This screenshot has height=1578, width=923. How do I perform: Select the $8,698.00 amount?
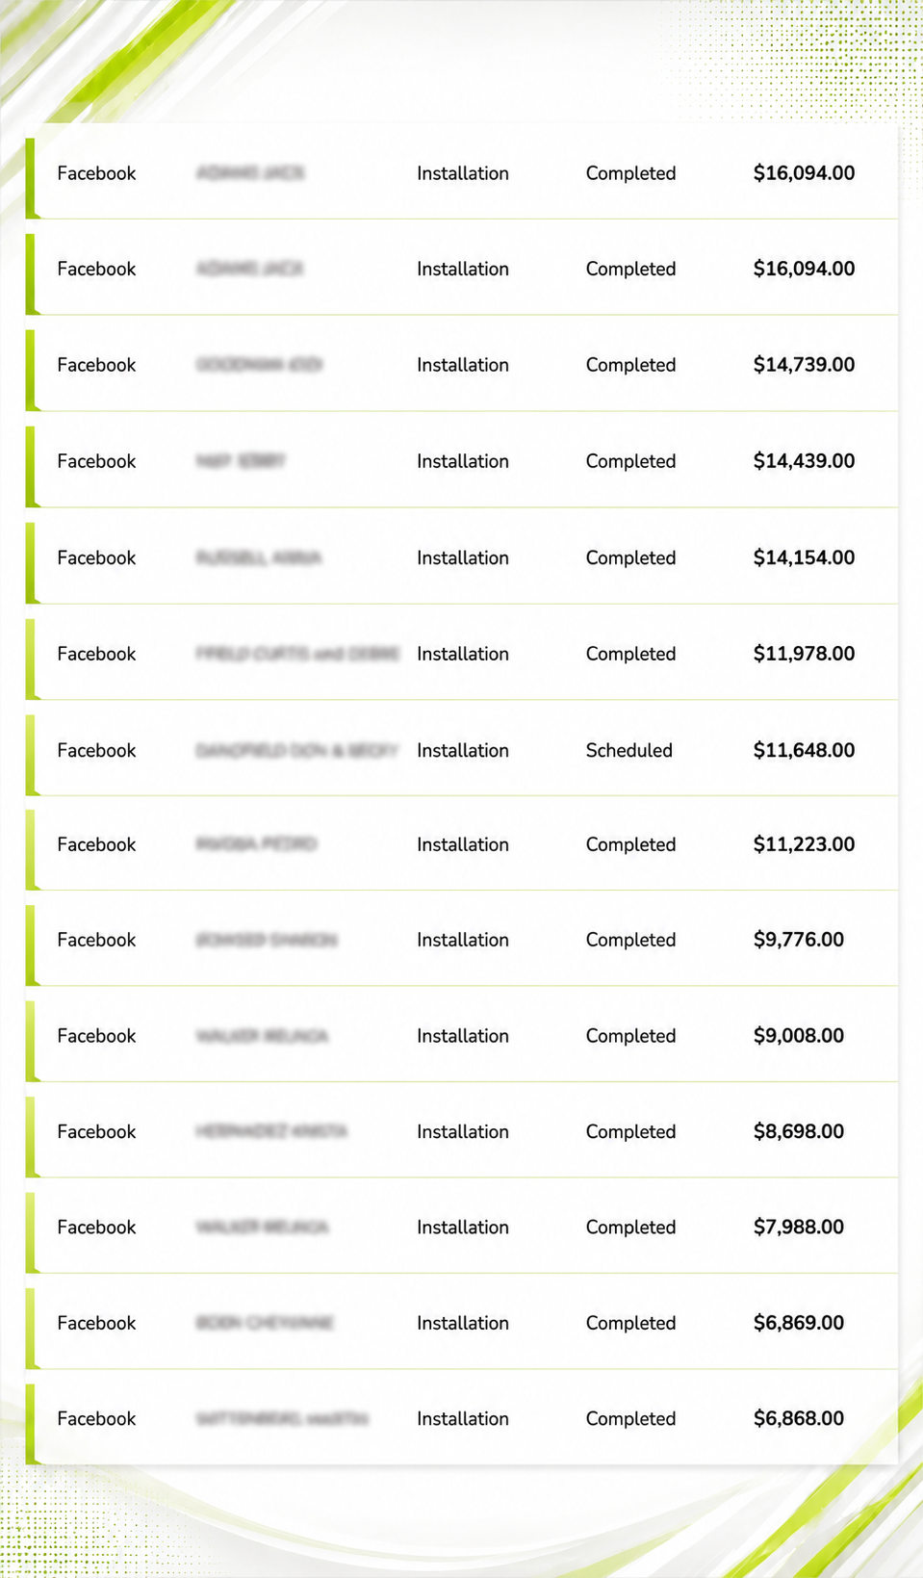(x=798, y=1131)
